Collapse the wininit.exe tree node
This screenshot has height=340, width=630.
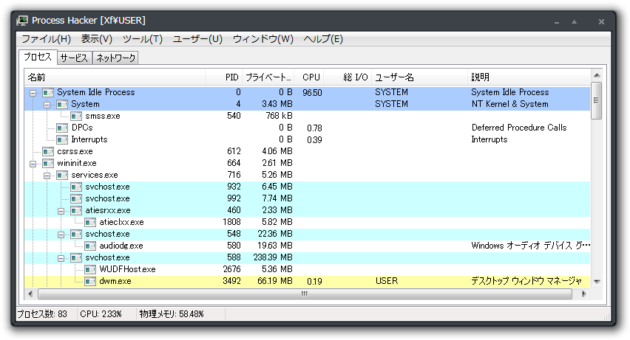click(33, 164)
